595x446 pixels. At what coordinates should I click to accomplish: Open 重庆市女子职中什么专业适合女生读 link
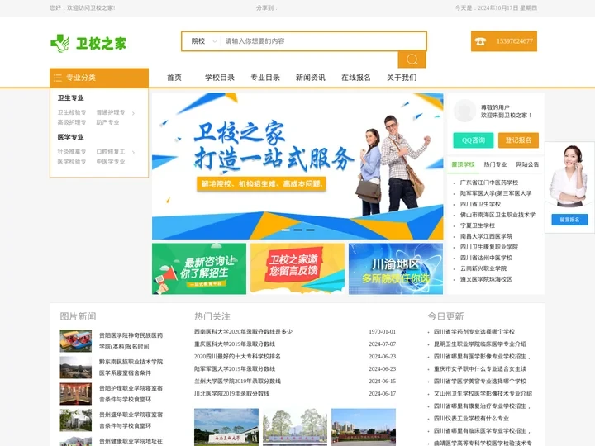(x=480, y=368)
